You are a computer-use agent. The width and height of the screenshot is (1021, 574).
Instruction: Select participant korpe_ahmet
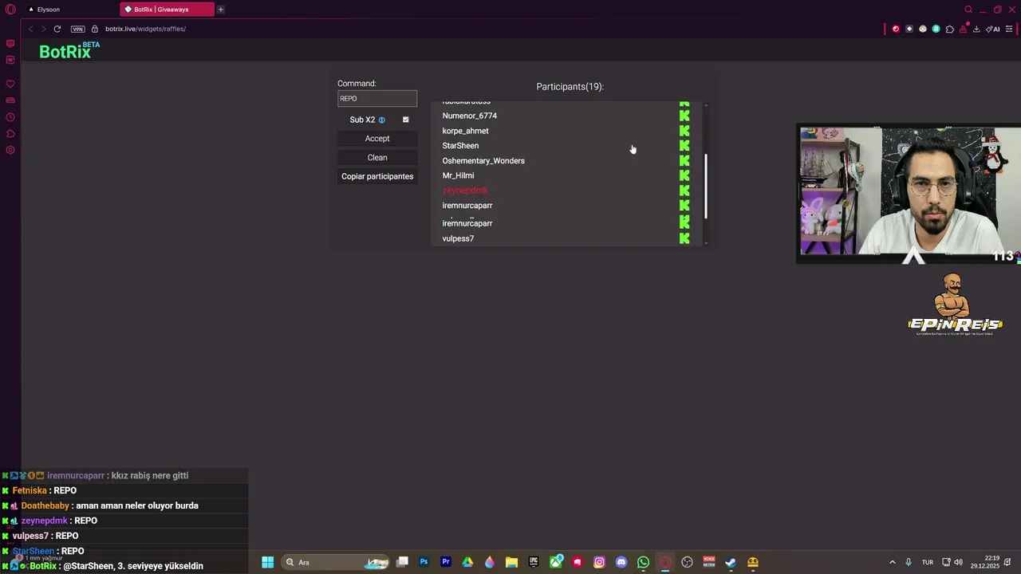click(x=466, y=131)
